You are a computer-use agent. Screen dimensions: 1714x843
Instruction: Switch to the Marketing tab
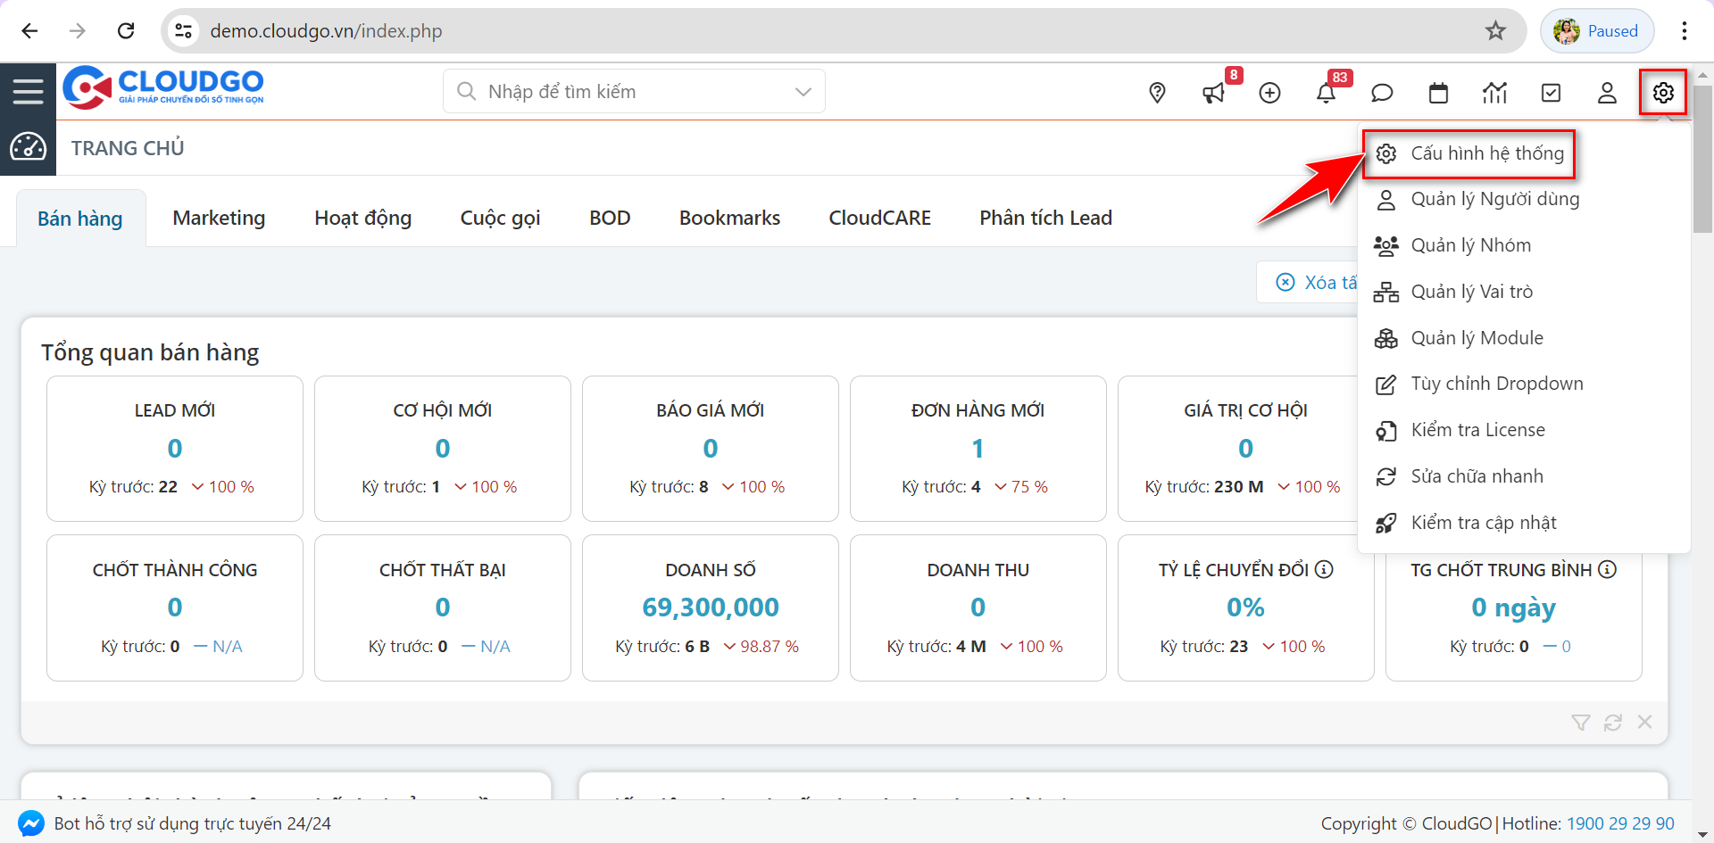219,219
